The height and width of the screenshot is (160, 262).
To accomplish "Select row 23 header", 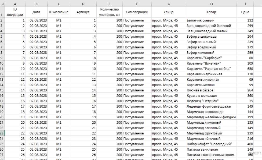I will pyautogui.click(x=2, y=133).
